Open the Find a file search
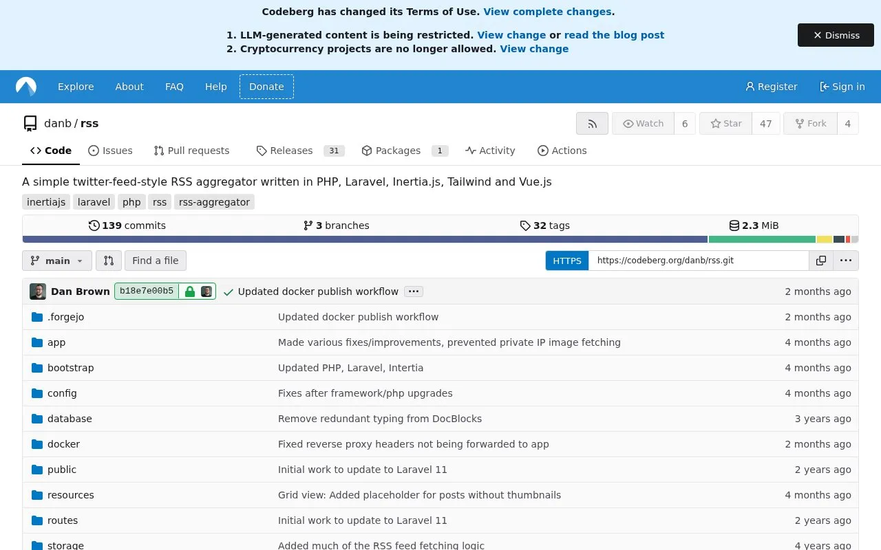 156,261
